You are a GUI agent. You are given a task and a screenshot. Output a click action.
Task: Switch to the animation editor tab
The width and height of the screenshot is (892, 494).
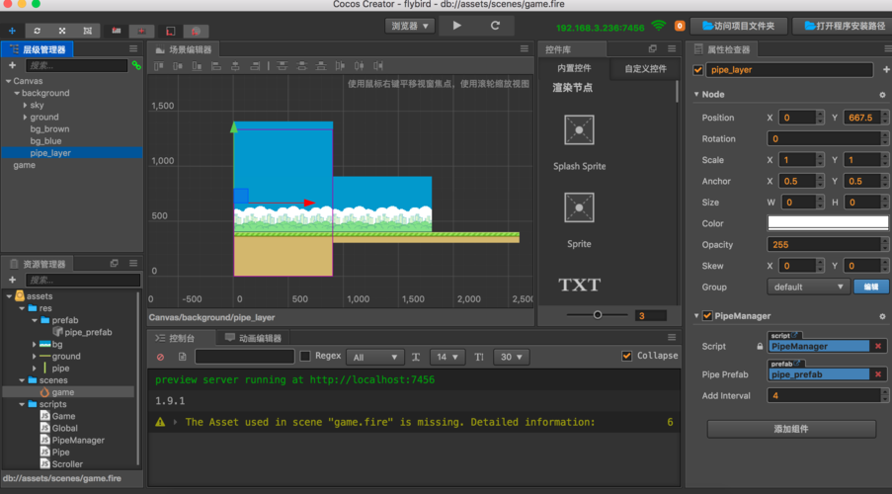[x=254, y=338]
